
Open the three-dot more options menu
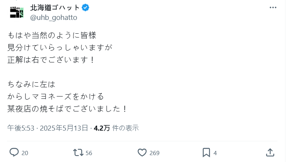(x=273, y=8)
